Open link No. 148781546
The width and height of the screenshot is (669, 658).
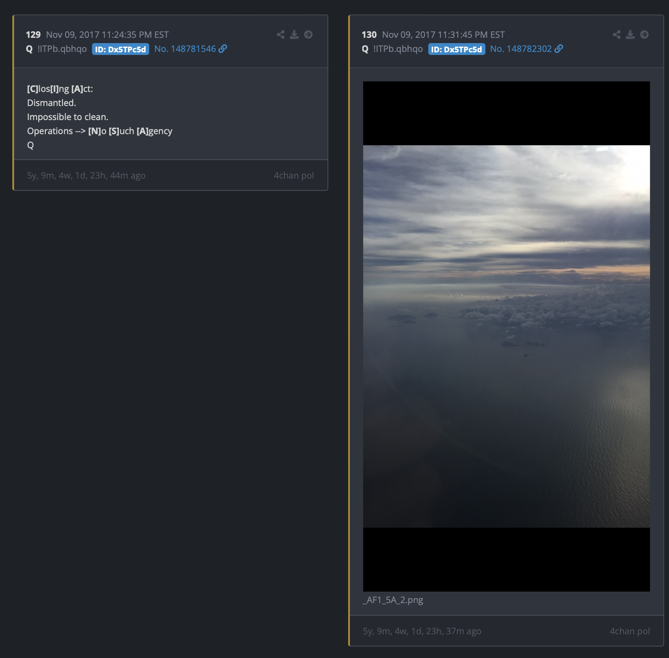[x=191, y=49]
